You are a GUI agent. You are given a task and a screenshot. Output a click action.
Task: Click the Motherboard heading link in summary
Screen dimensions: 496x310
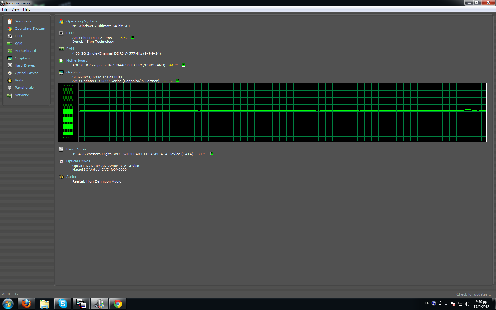pos(77,60)
